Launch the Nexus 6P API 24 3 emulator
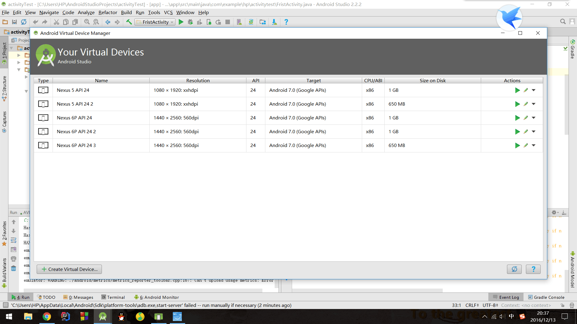Screen dimensions: 577x324 click(x=517, y=145)
